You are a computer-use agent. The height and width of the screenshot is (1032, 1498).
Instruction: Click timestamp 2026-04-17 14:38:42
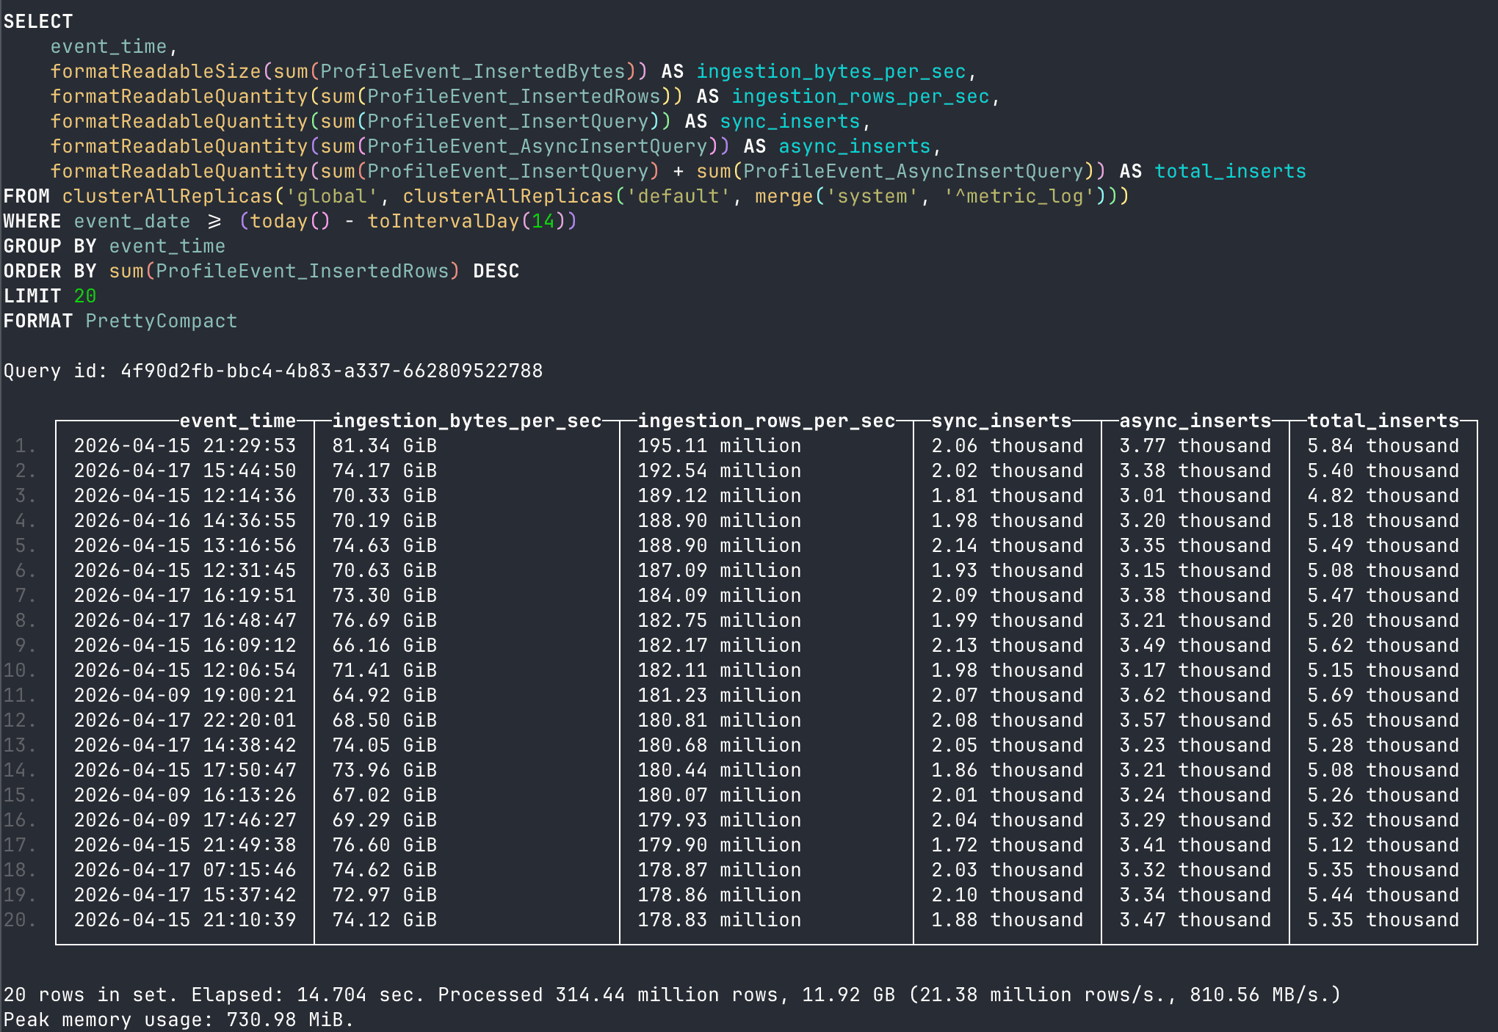click(185, 745)
